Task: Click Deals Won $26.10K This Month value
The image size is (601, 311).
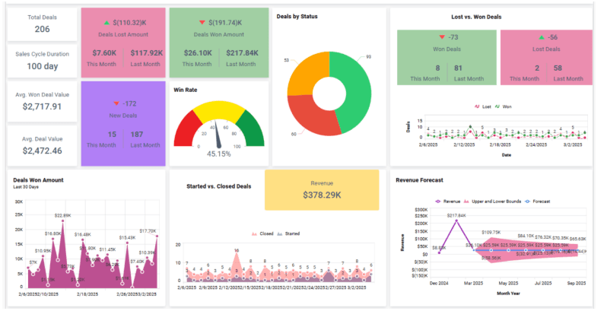Action: 198,53
